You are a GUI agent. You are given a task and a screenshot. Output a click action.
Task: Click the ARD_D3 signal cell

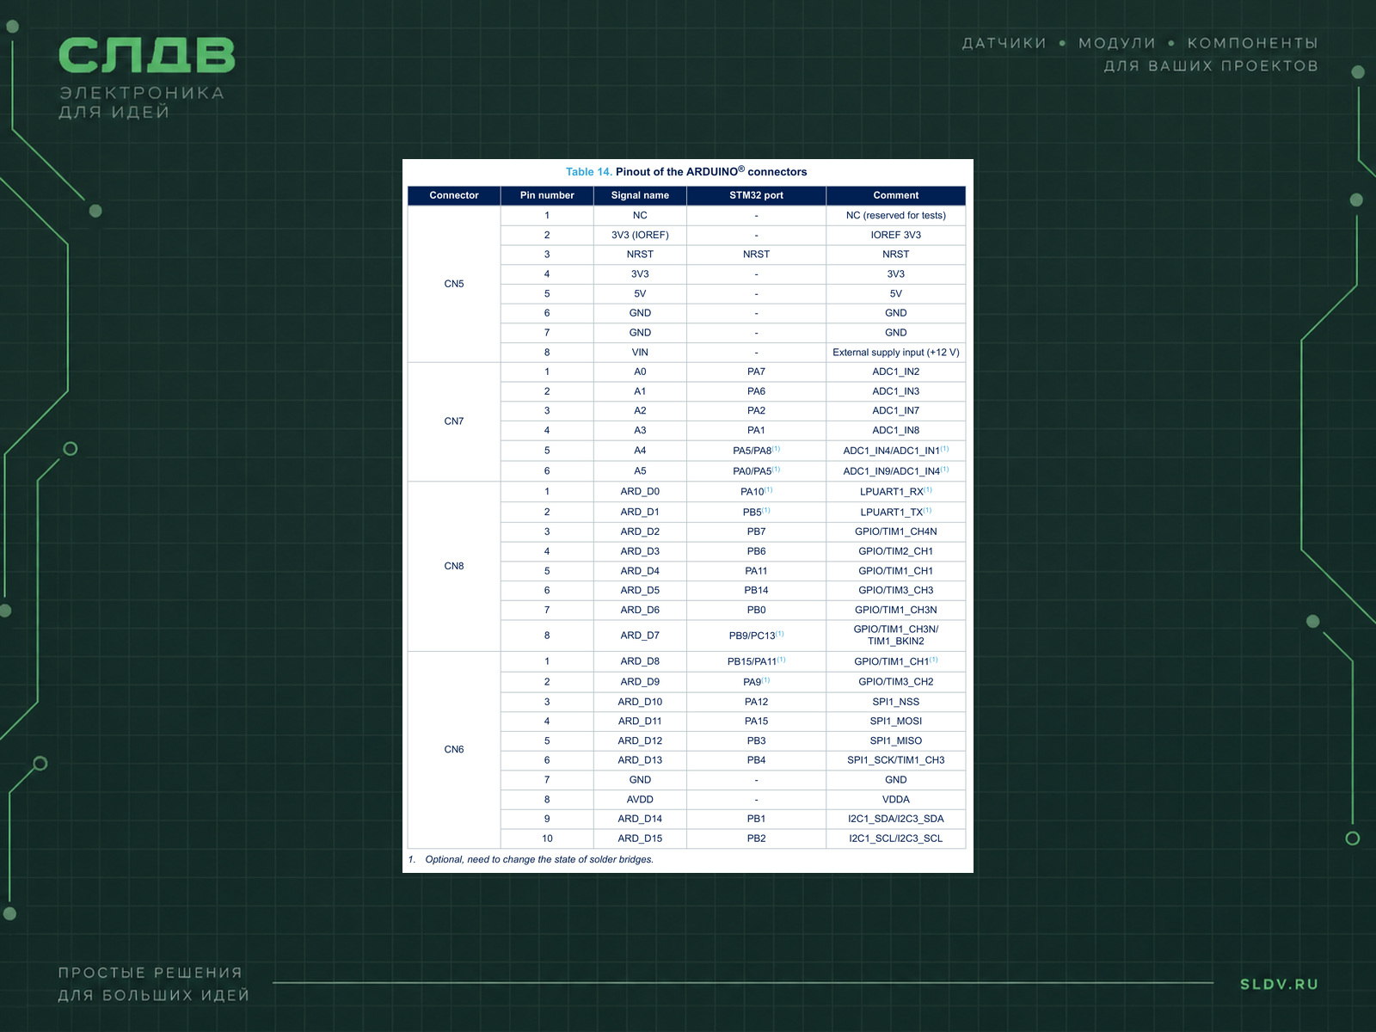click(640, 551)
